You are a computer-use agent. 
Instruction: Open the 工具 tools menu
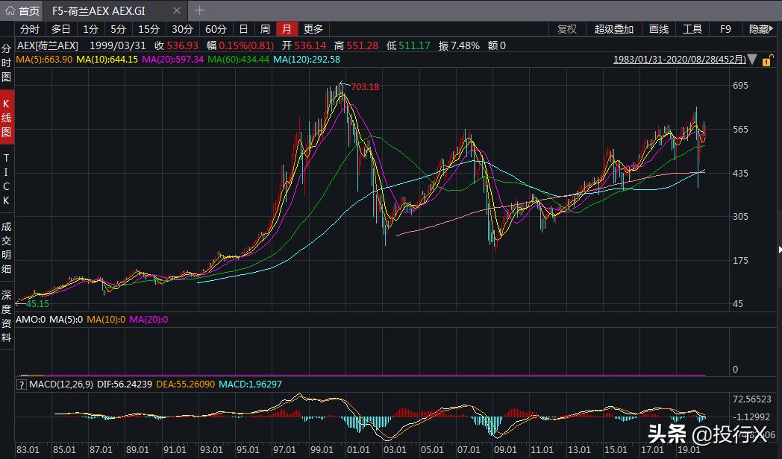[692, 29]
